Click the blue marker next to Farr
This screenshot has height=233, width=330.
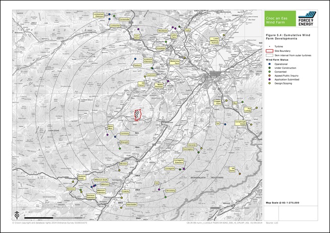[x=225, y=124]
